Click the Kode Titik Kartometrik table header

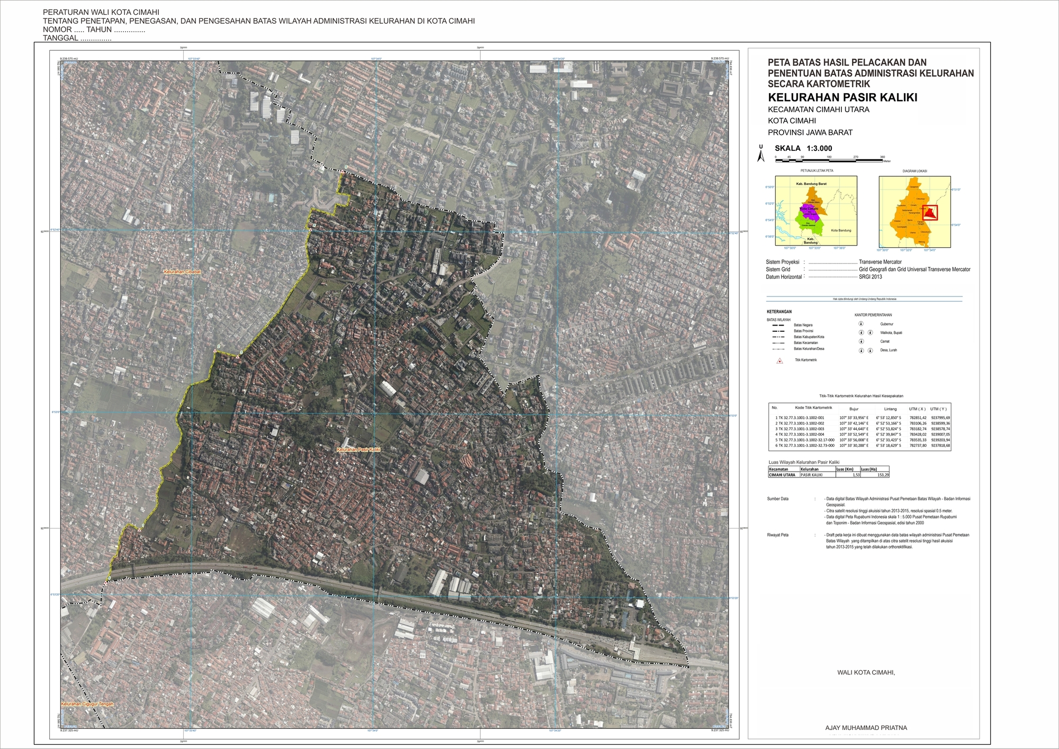[x=813, y=408]
